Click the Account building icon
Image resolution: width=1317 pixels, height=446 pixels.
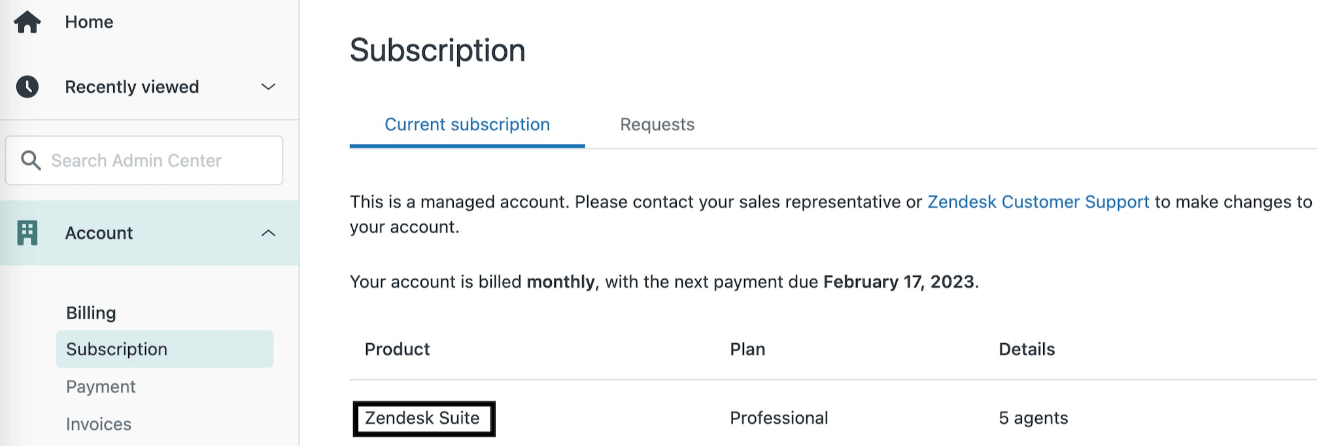tap(27, 233)
